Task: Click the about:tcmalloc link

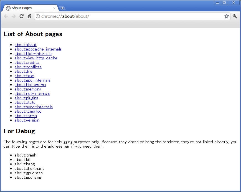Action: coord(28,112)
